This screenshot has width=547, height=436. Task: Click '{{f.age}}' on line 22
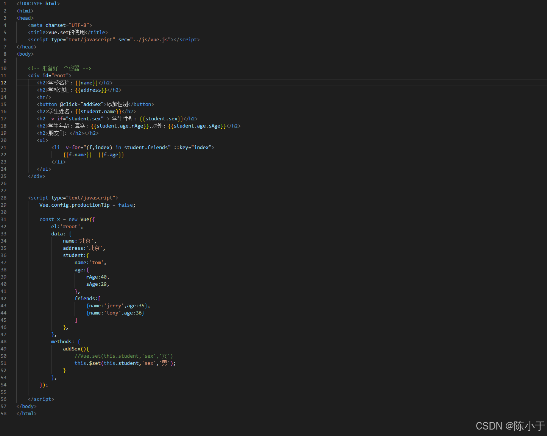pos(111,155)
